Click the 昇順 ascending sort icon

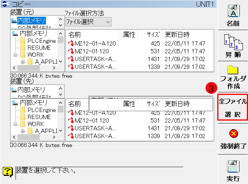(x=234, y=42)
